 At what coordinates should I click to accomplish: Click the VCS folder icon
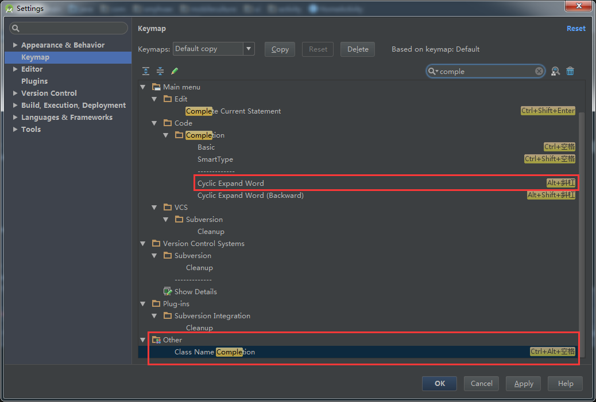tap(168, 207)
